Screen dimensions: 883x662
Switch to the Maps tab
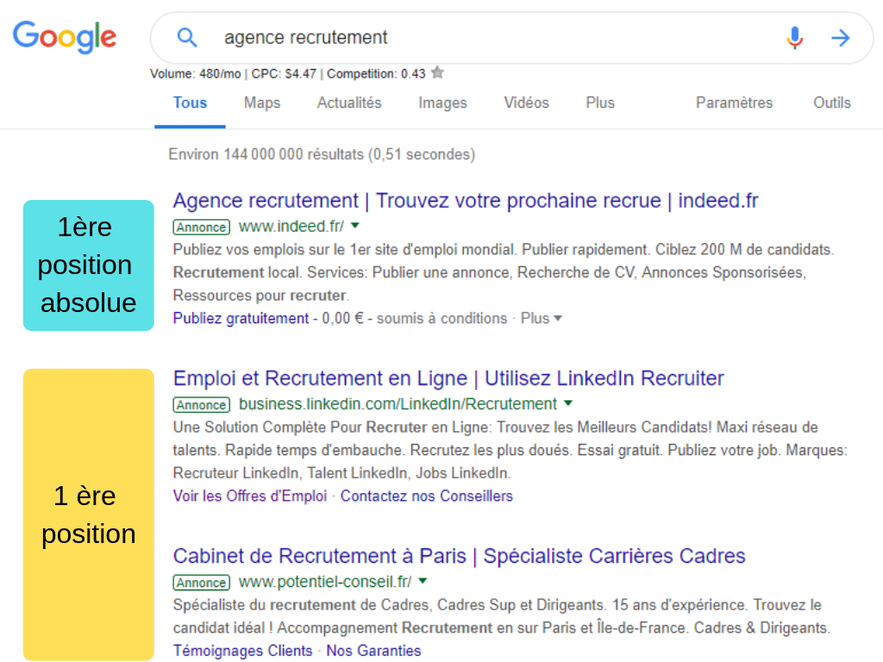click(x=262, y=103)
